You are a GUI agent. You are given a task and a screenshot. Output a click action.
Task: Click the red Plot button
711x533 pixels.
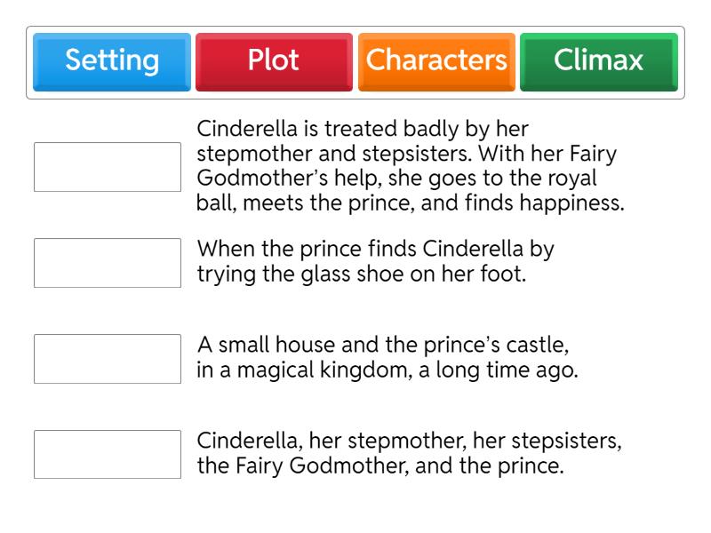273,60
